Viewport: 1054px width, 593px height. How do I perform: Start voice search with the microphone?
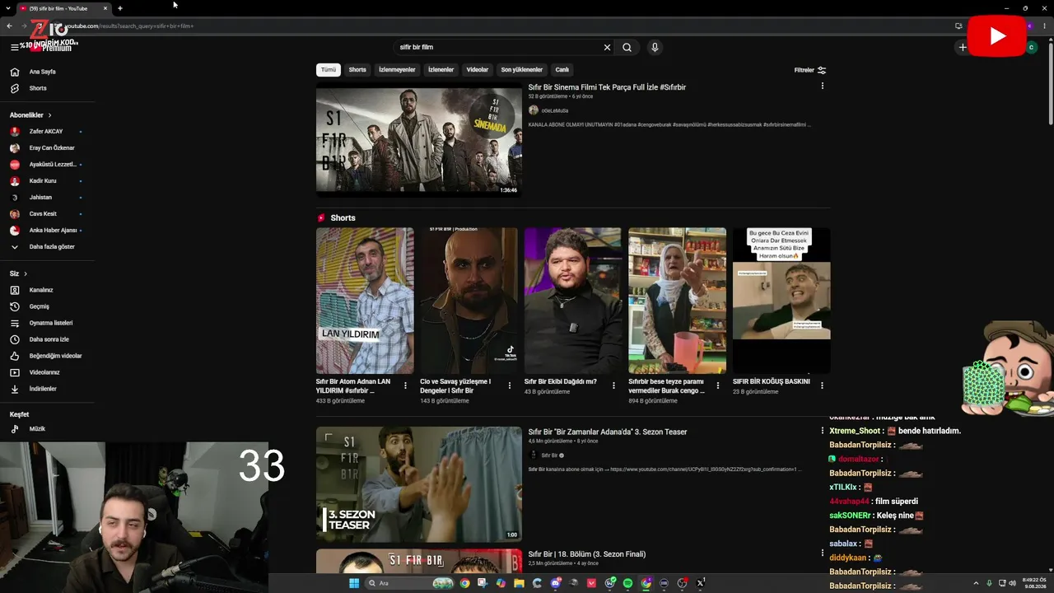point(655,47)
